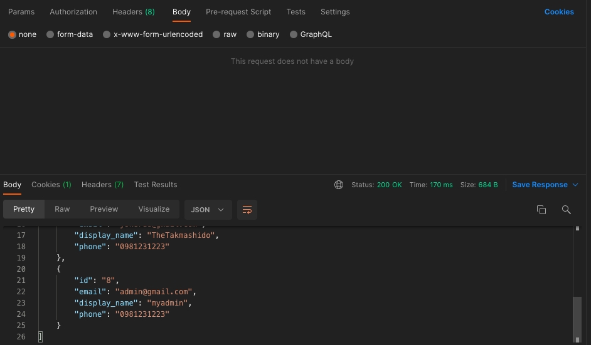Show the response Cookies (1) tab

pyautogui.click(x=51, y=185)
